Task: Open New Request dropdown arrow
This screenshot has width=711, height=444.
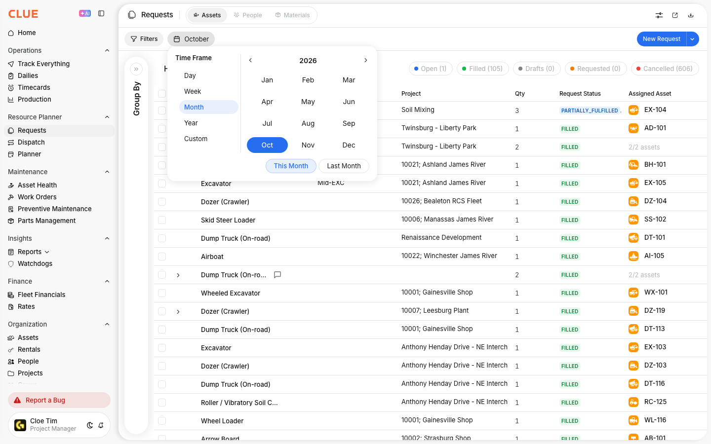Action: click(693, 39)
